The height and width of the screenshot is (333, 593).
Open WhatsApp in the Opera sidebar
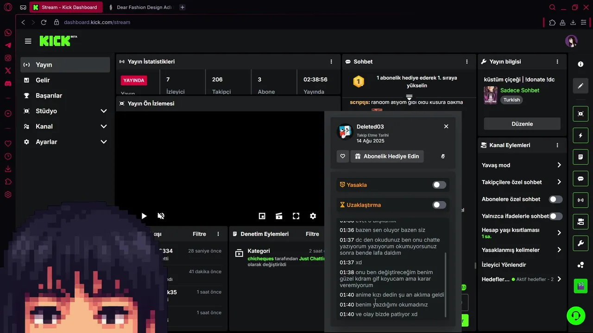8,33
